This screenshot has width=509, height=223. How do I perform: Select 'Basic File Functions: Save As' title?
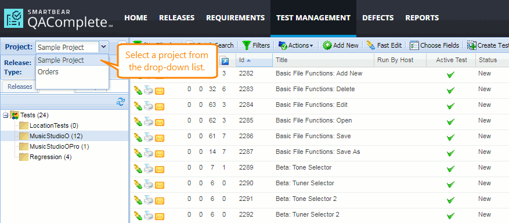point(318,152)
